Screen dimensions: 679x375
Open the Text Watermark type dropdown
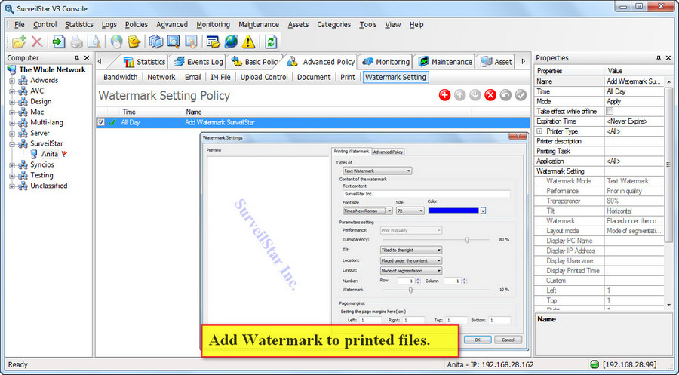click(x=377, y=171)
